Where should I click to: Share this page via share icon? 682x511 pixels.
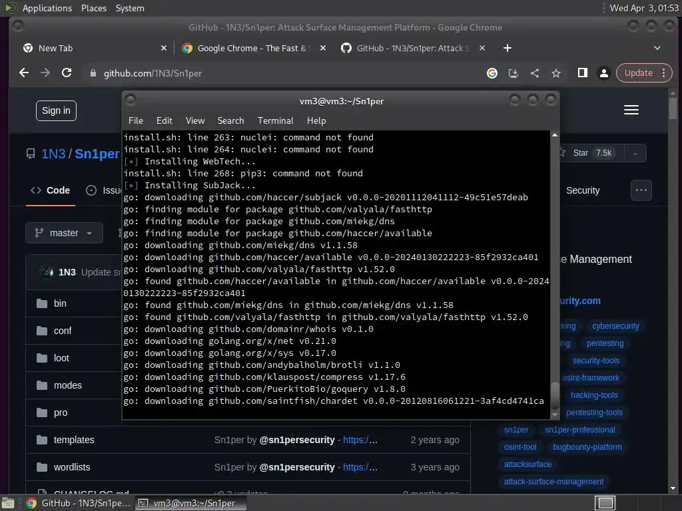tap(535, 73)
